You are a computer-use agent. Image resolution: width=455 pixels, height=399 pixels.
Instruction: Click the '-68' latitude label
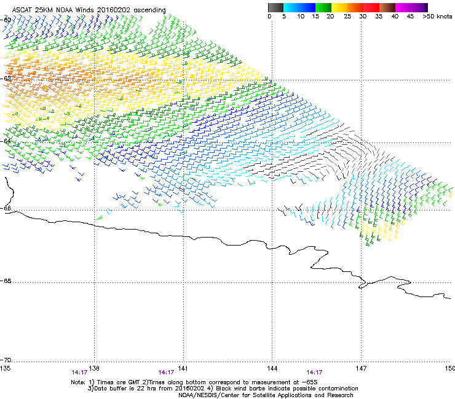click(x=6, y=281)
